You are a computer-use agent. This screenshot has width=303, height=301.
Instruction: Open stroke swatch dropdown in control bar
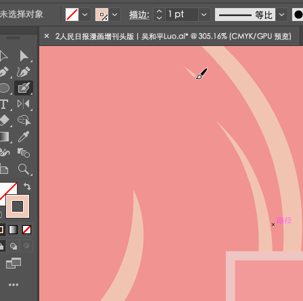click(x=115, y=15)
